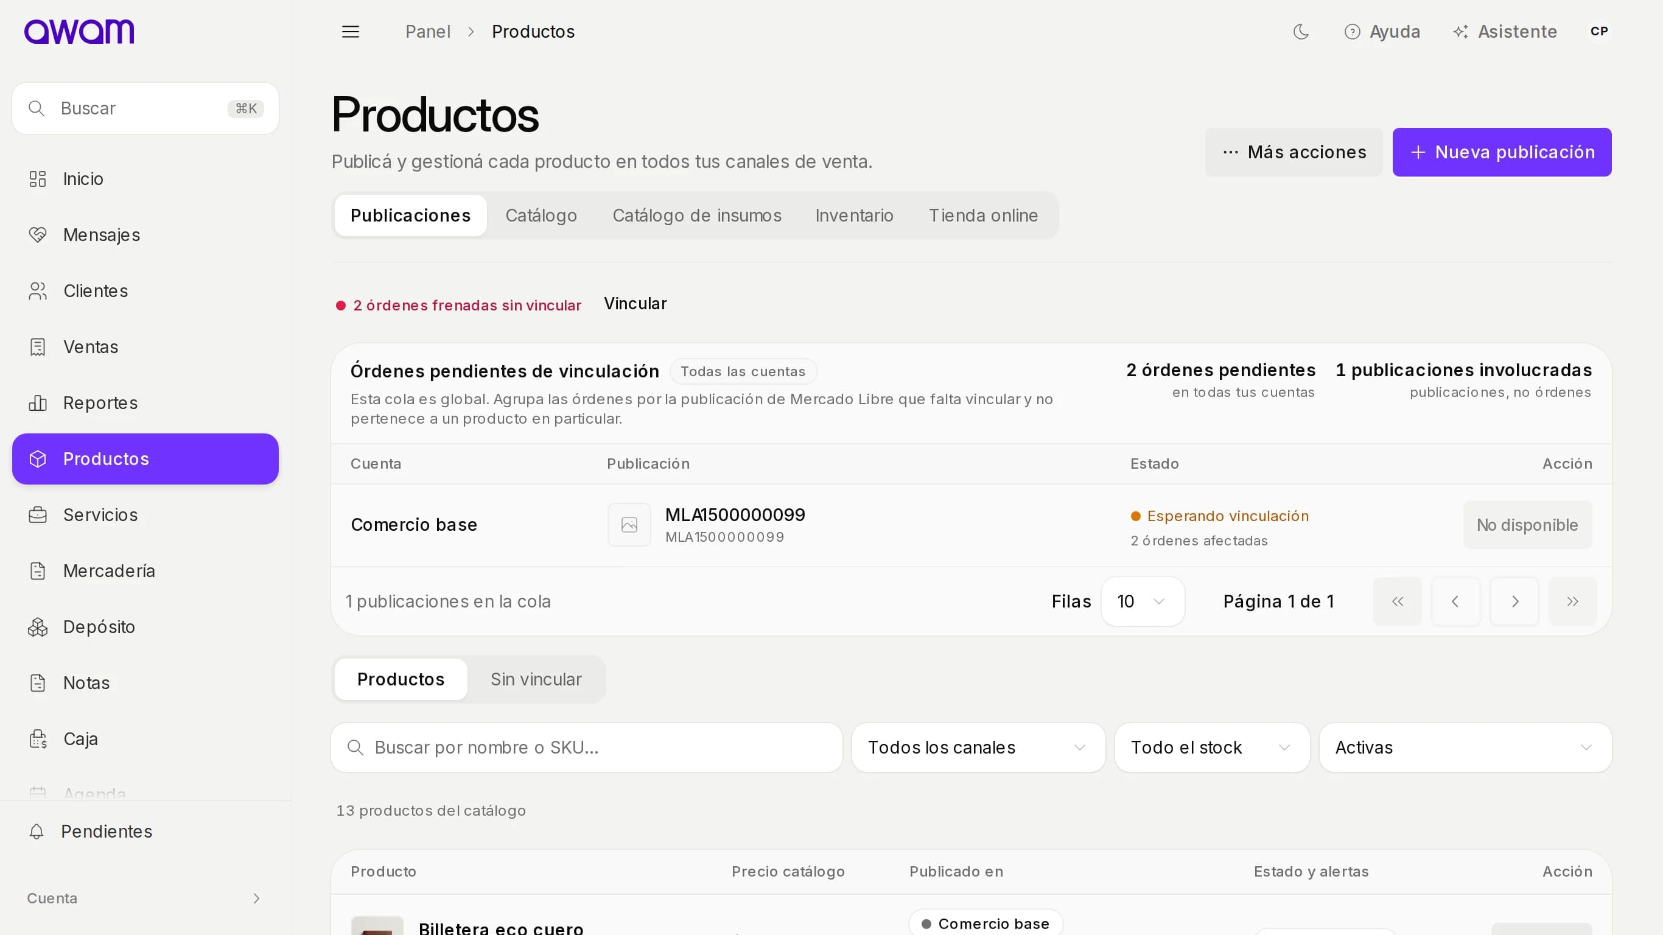This screenshot has height=935, width=1663.
Task: Navigate to Panel breadcrumb
Action: [427, 32]
